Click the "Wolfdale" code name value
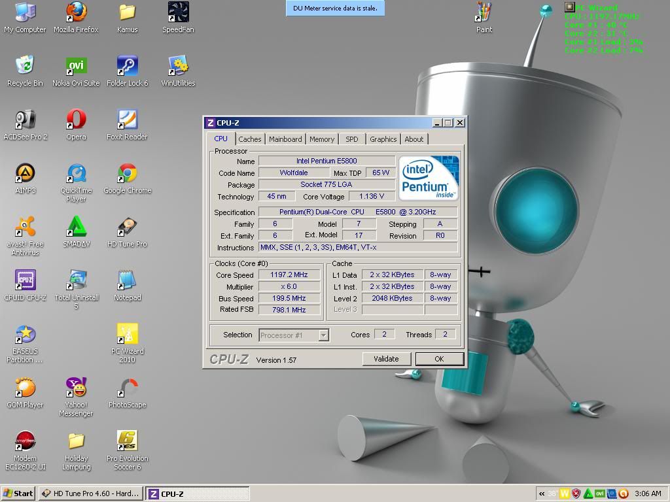The image size is (670, 502). pyautogui.click(x=294, y=173)
